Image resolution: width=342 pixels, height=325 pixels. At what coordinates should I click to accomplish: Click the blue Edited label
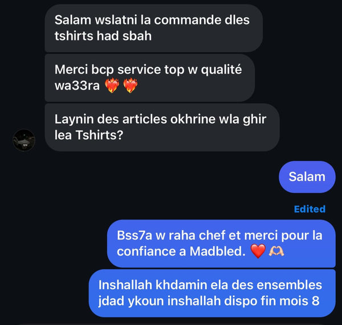(x=310, y=209)
